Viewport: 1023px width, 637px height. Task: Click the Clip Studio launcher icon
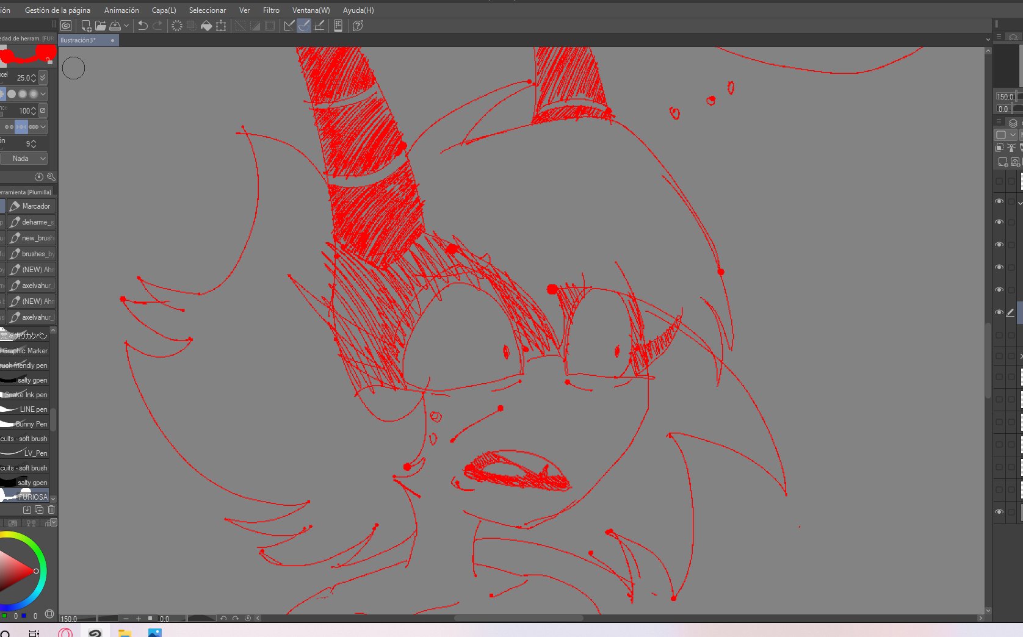tap(66, 26)
